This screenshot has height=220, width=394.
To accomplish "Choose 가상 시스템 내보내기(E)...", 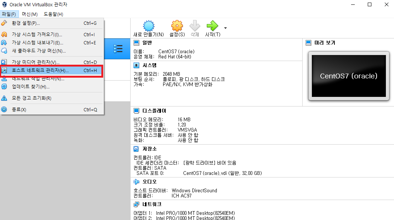I will coord(52,43).
